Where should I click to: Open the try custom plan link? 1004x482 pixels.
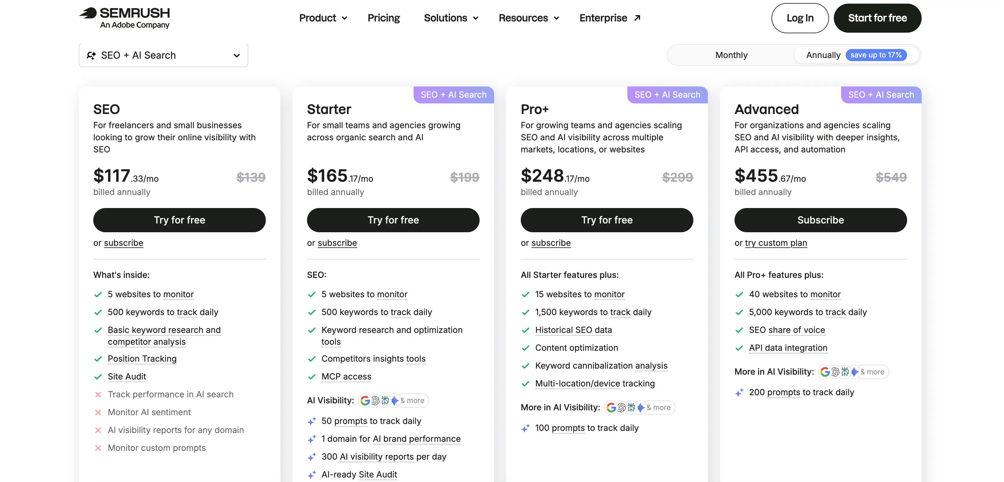coord(776,243)
